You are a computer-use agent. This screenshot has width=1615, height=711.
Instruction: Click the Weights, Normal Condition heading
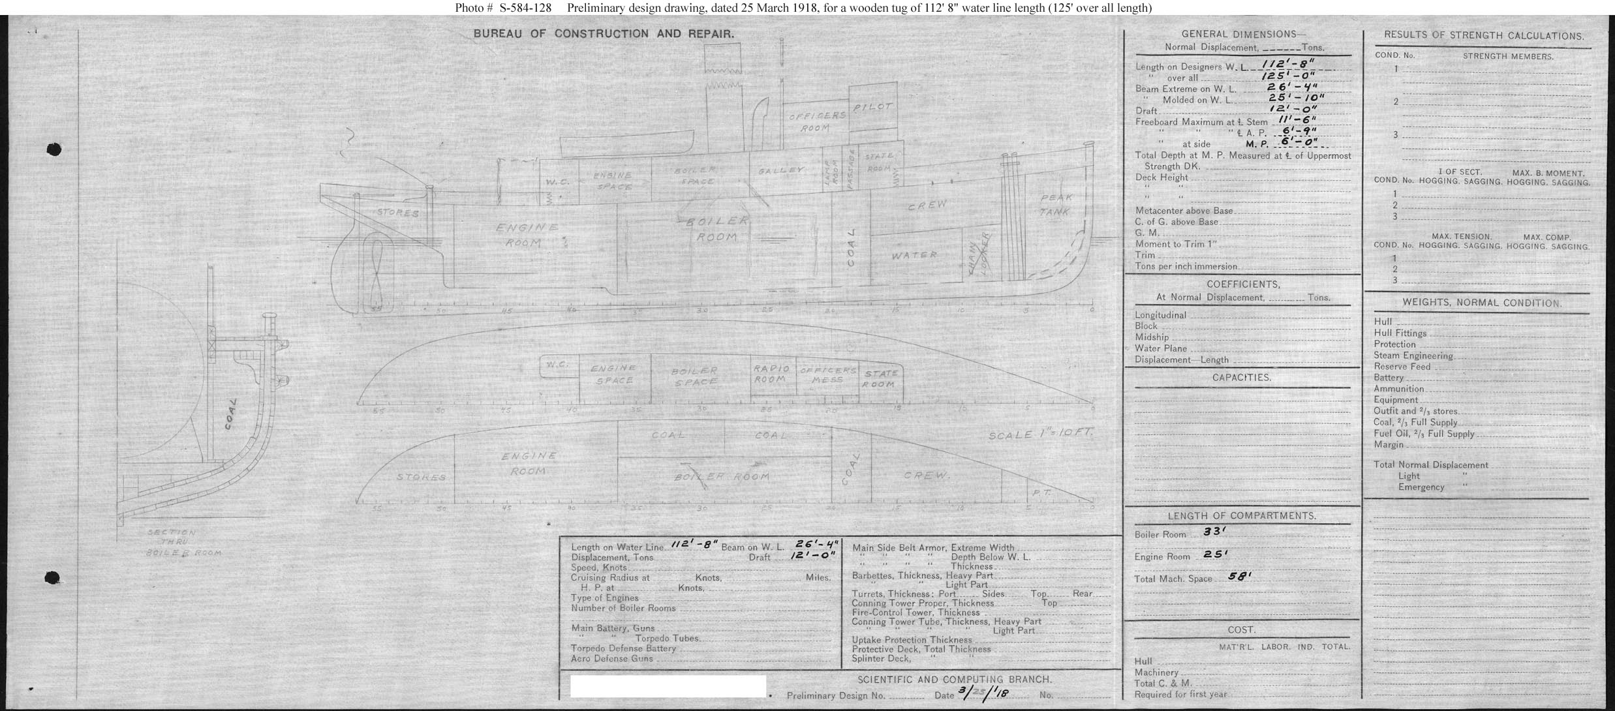[x=1482, y=303]
